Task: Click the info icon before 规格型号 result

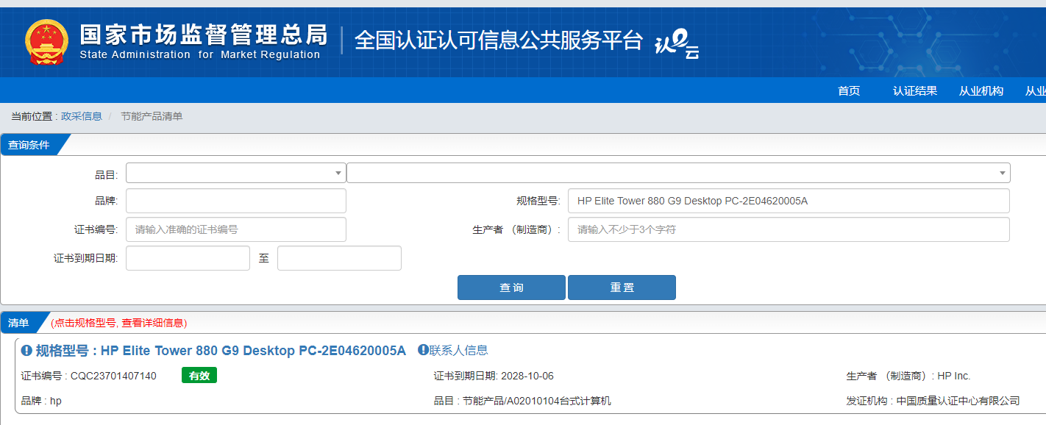Action: pyautogui.click(x=26, y=351)
